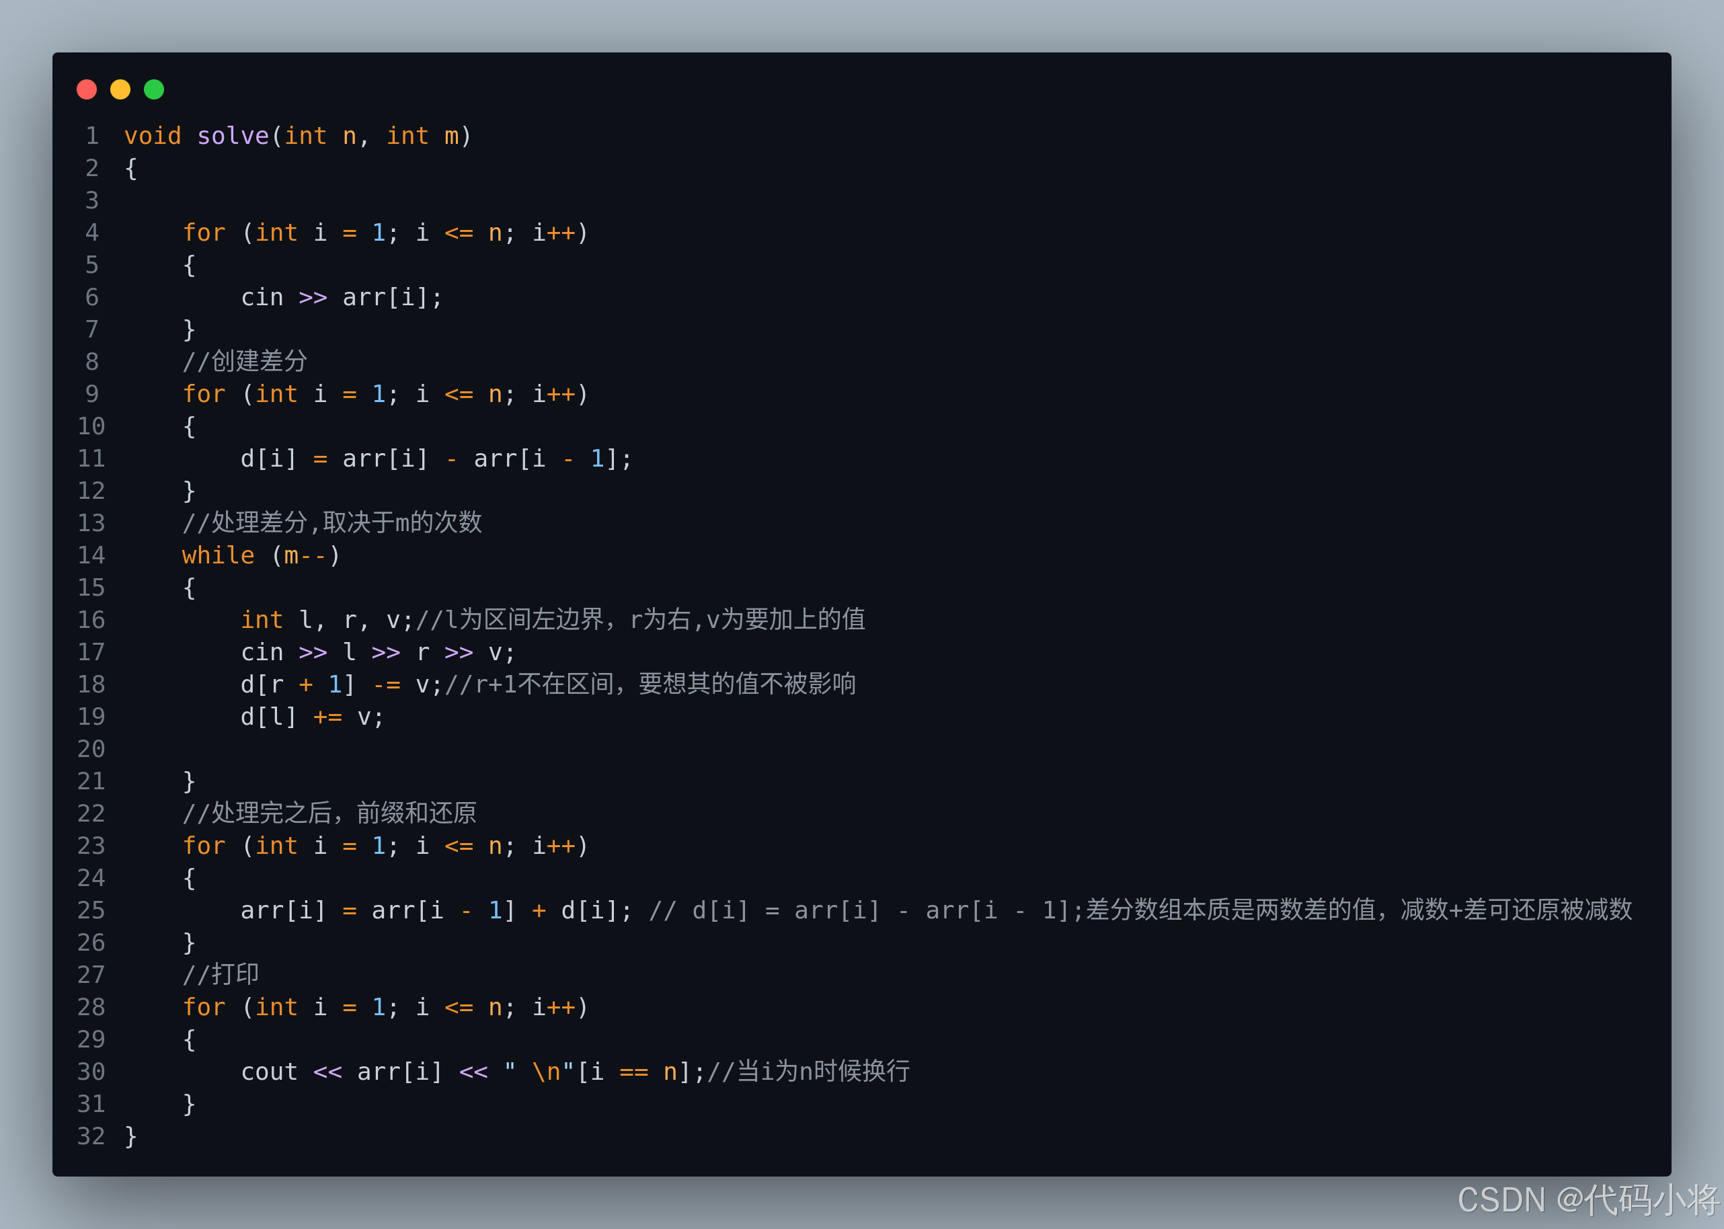Click the 前缀和还原 comment on line 22
1724x1229 pixels.
click(x=329, y=814)
